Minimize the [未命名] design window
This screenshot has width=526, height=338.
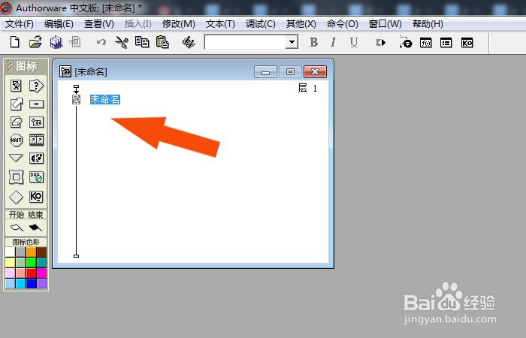tap(265, 72)
